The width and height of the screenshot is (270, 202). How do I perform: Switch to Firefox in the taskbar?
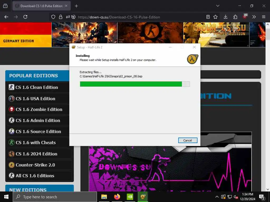[117, 197]
